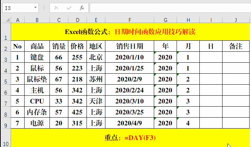Click the '鼠标垫' product cell
251x147 pixels.
tap(37, 79)
